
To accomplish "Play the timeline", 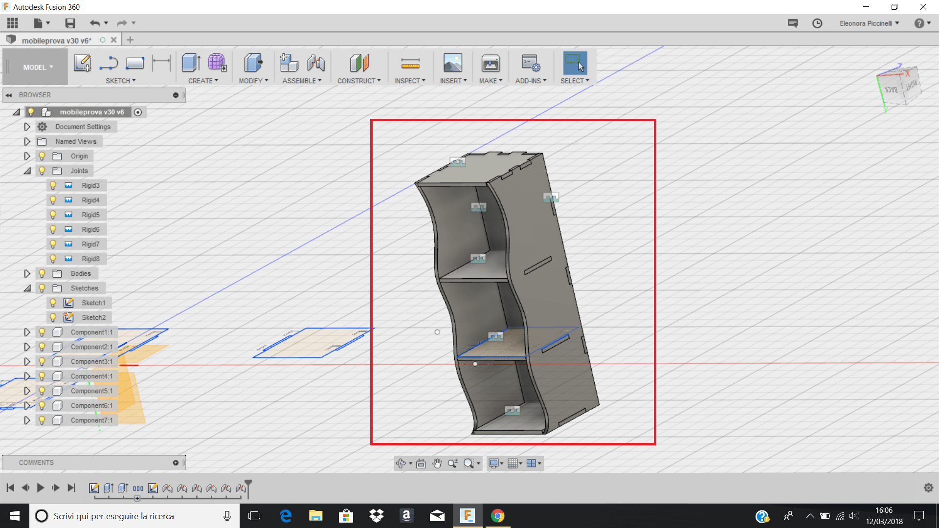I will click(41, 487).
